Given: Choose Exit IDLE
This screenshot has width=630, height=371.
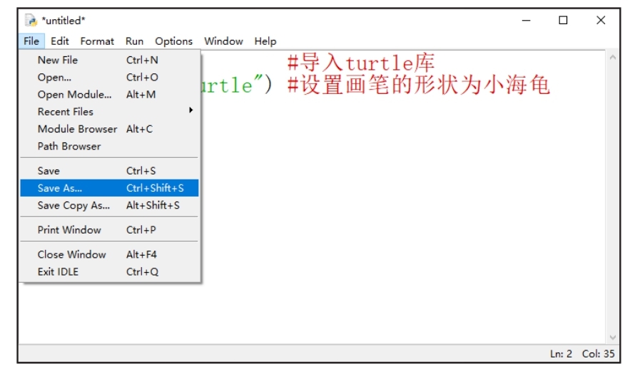Looking at the screenshot, I should 109,272.
